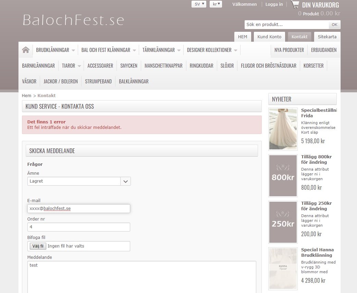Image resolution: width=357 pixels, height=293 pixels.
Task: Open the Specialbeställning Frida dress thumbnail
Action: point(283,129)
